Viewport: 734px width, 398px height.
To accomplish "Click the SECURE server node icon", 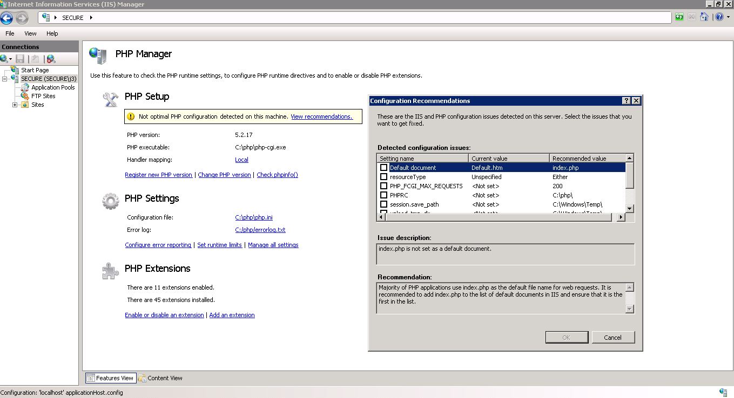I will (15, 79).
